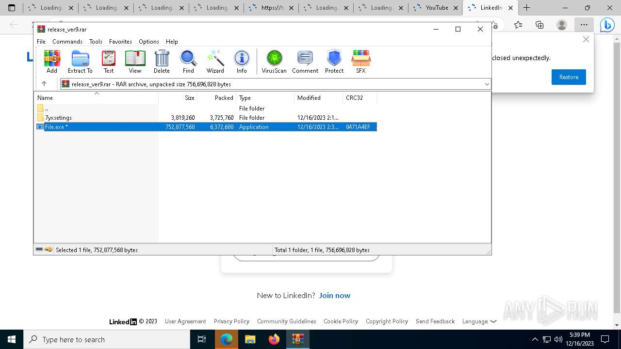
Task: Open Firefox from taskbar
Action: tap(274, 339)
